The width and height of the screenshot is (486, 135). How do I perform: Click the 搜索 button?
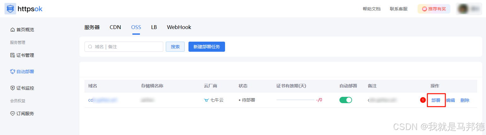click(175, 47)
